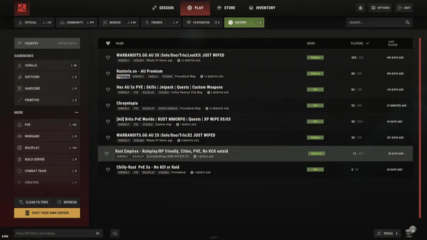Screen dimensions: 427x240
Task: Sort by the Name column header
Action: tap(120, 43)
